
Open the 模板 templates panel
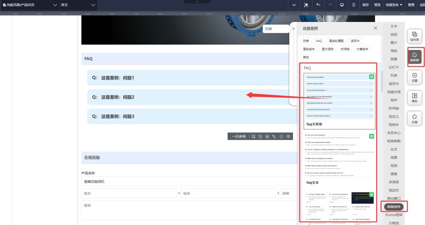tap(414, 98)
